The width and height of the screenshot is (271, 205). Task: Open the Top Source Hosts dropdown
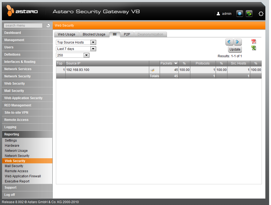pos(76,42)
